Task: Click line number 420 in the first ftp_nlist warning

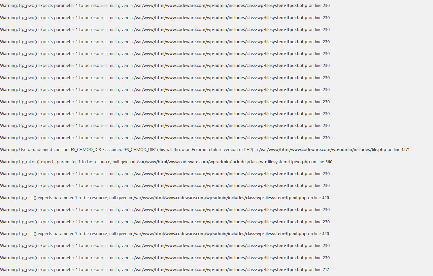Action: (325, 198)
